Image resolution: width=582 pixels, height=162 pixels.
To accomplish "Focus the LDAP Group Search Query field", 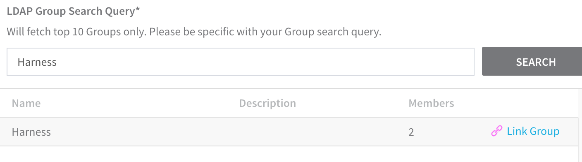I will 240,62.
